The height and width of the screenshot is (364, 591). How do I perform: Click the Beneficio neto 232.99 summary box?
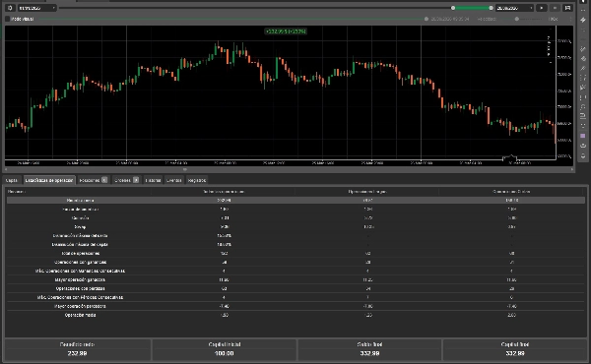(77, 349)
